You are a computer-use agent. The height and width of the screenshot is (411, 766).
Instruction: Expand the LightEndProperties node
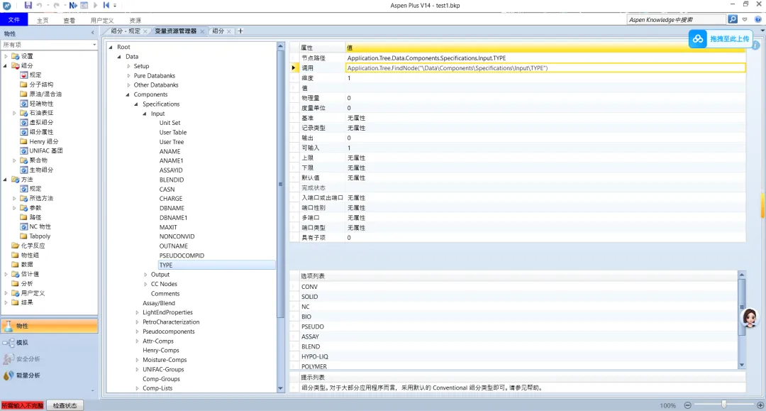[x=138, y=312]
